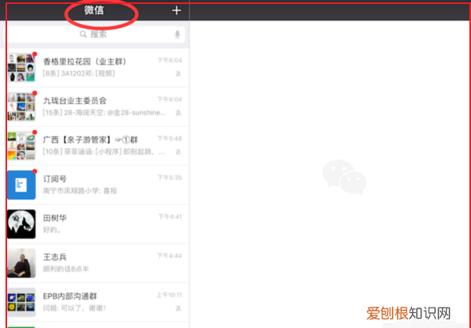Open 王志兵 photo avatar
The image size is (471, 328).
pos(21,263)
